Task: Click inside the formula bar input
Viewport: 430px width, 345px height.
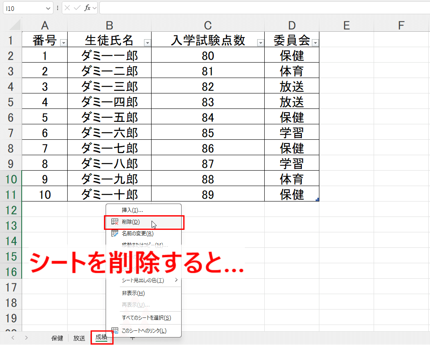Action: (x=264, y=8)
